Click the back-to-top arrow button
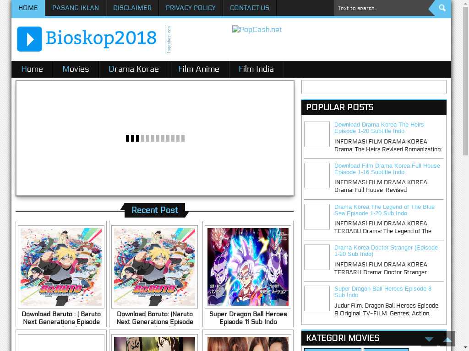 click(x=447, y=339)
